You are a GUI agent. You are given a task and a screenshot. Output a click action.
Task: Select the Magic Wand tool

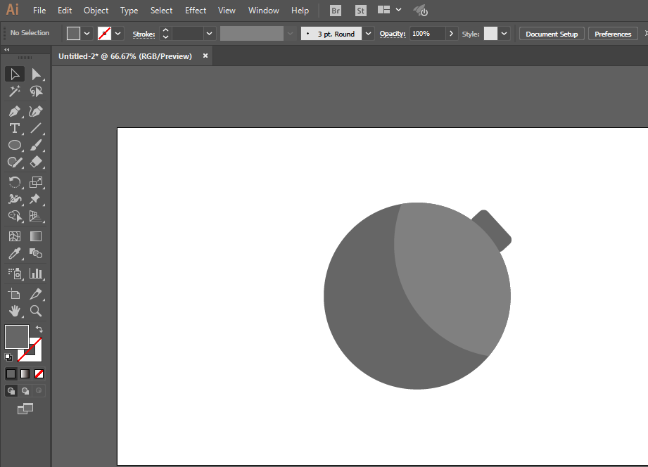15,91
